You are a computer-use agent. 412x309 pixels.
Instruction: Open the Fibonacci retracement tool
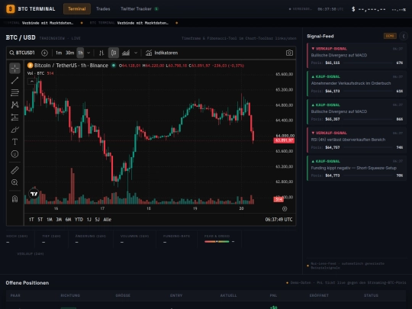14,92
